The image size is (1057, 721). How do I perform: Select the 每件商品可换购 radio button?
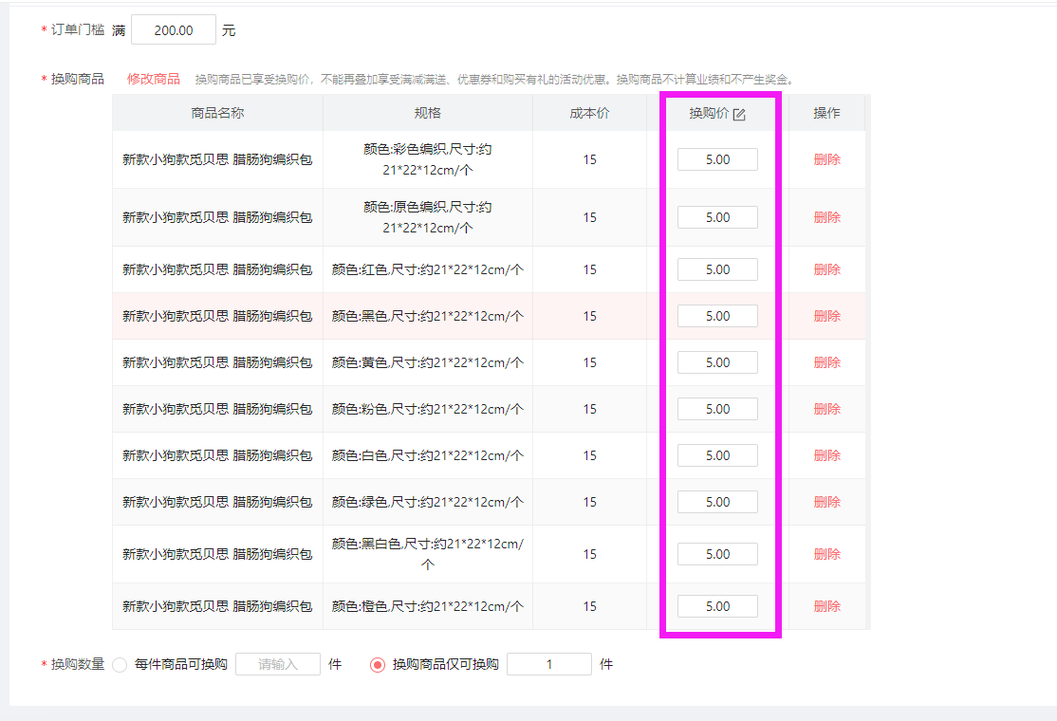tap(120, 664)
